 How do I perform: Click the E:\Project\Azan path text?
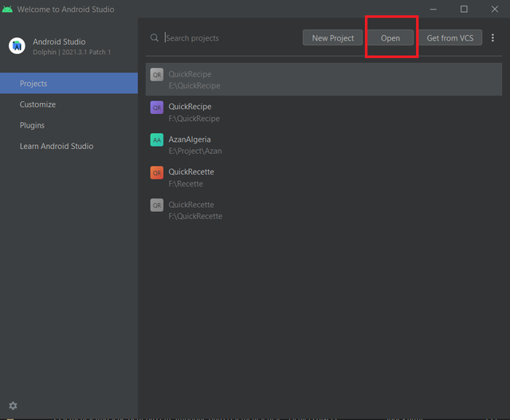pyautogui.click(x=195, y=151)
